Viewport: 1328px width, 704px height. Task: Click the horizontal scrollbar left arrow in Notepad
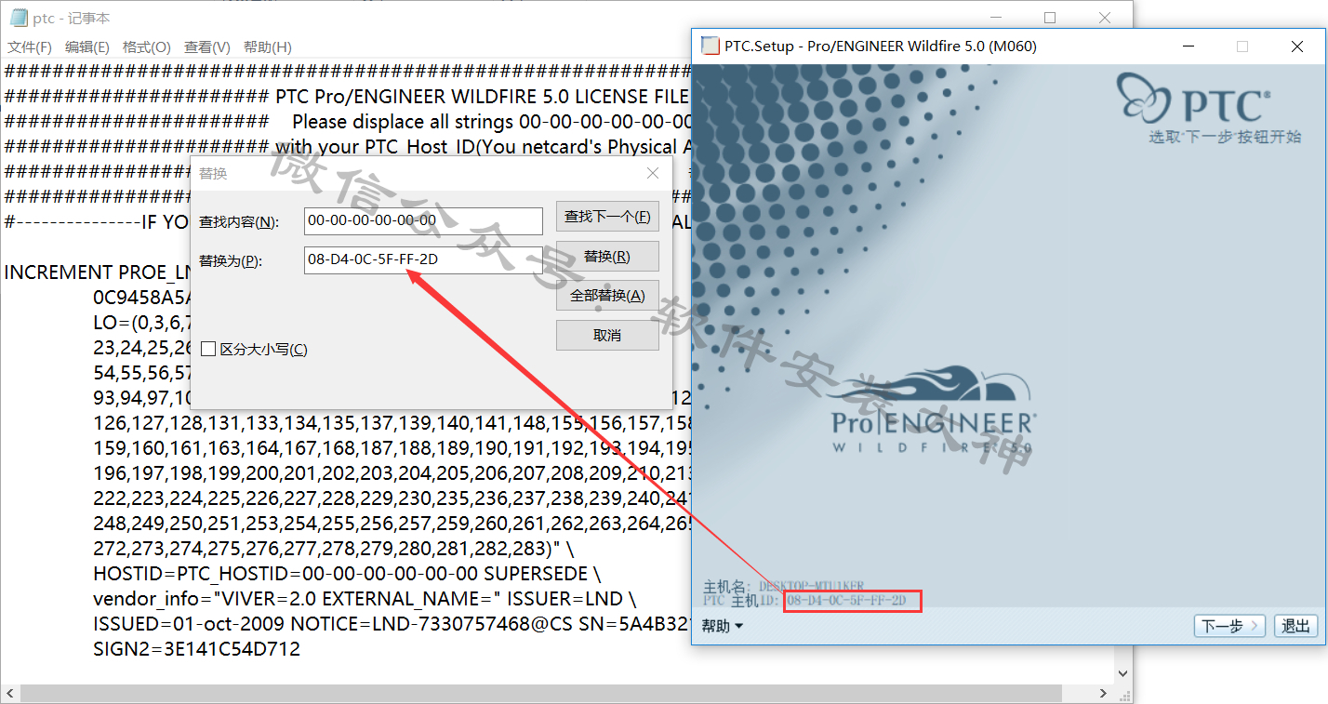pyautogui.click(x=9, y=694)
